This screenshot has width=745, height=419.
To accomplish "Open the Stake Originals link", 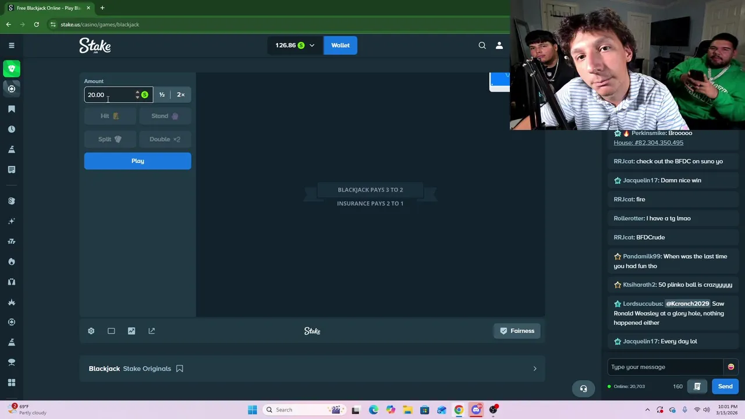I will point(147,368).
